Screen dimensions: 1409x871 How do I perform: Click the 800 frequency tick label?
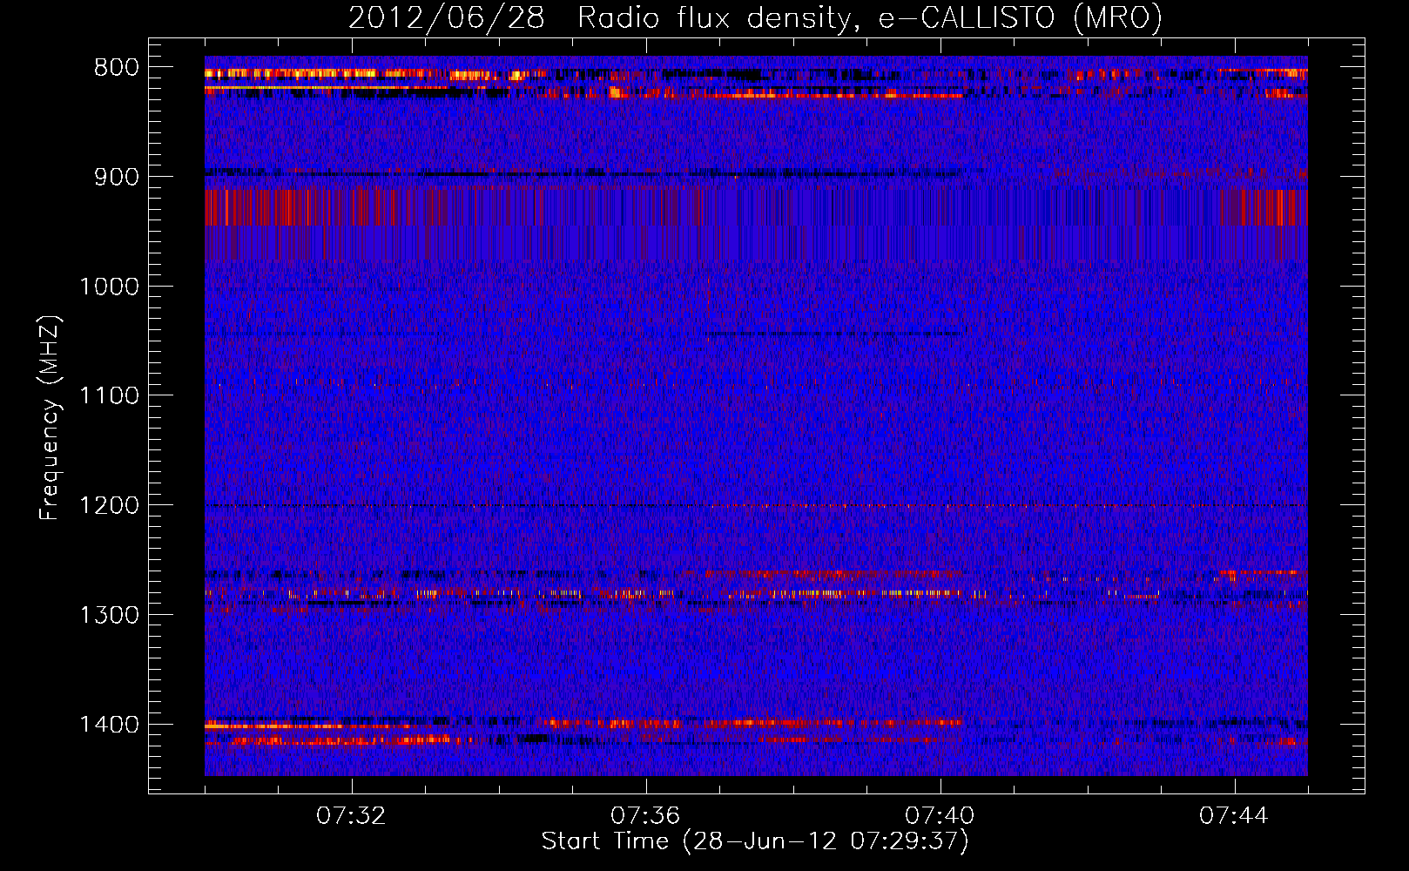click(116, 68)
